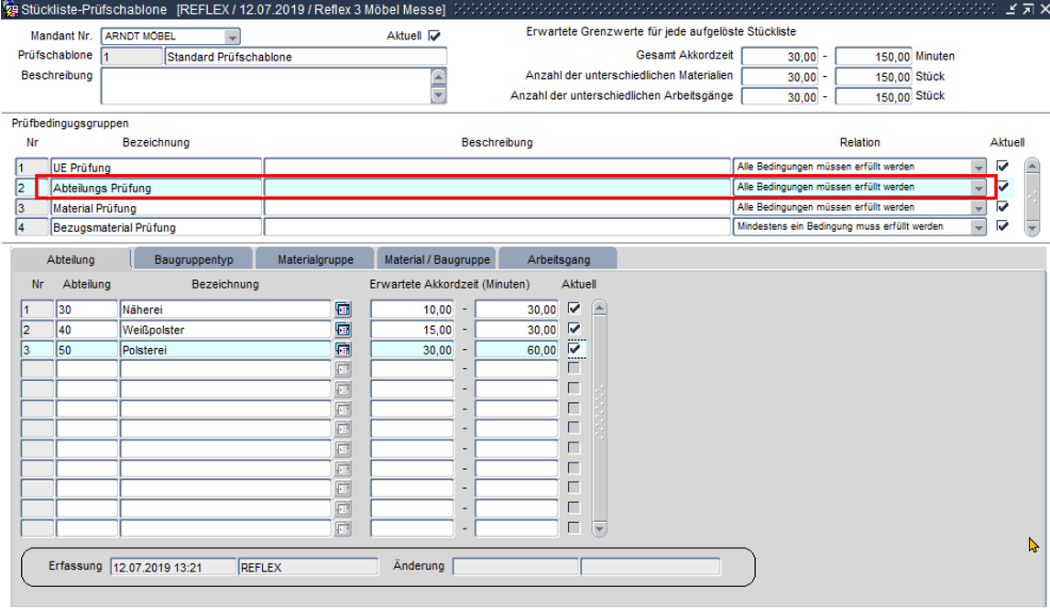
Task: Open lookup icon for Weißpolster row
Action: point(343,330)
